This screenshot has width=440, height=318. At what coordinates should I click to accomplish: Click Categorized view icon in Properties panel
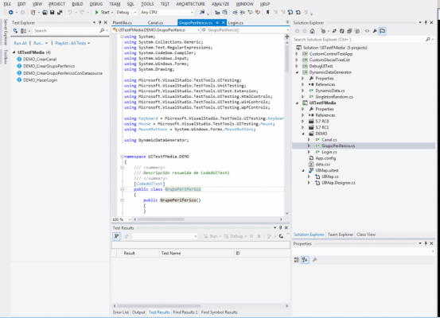(297, 260)
